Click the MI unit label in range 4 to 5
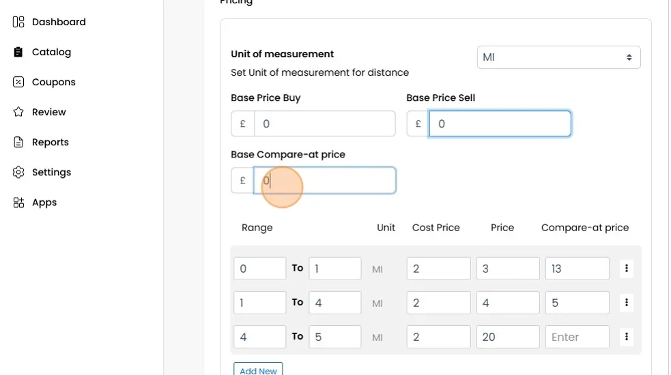Screen dimensions: 671x375 pos(377,337)
